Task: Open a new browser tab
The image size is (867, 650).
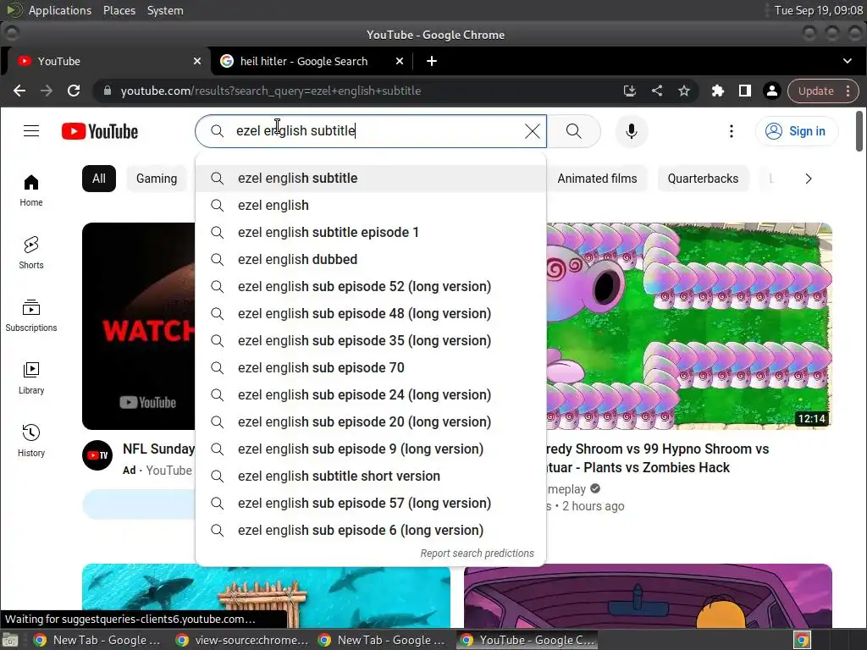Action: pos(432,61)
